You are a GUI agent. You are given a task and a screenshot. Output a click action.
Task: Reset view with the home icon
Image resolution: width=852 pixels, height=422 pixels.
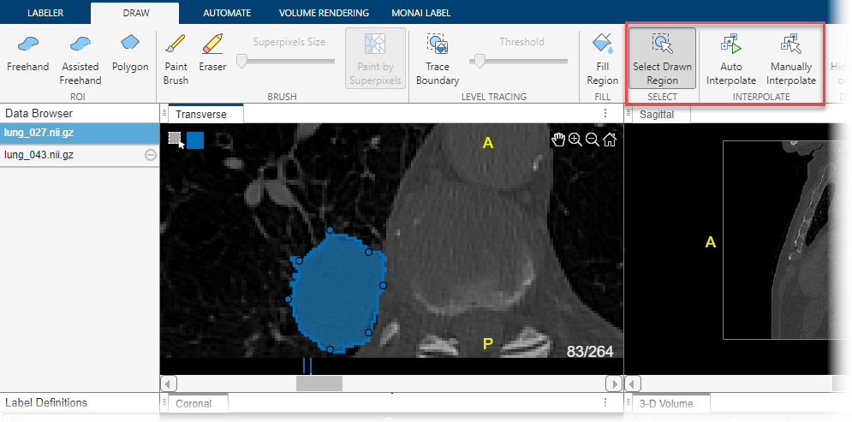pyautogui.click(x=609, y=140)
